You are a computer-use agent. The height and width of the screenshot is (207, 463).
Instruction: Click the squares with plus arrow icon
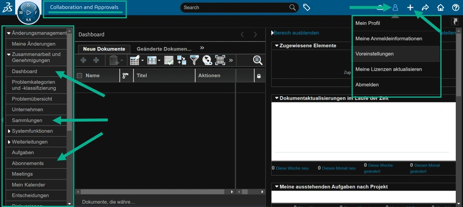pyautogui.click(x=182, y=60)
